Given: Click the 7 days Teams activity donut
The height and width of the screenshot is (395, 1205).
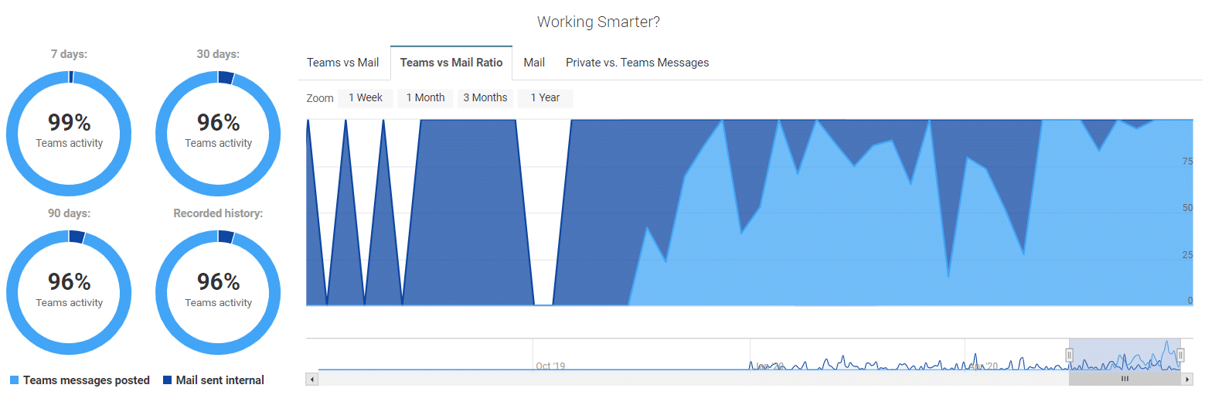Looking at the screenshot, I should pyautogui.click(x=69, y=132).
